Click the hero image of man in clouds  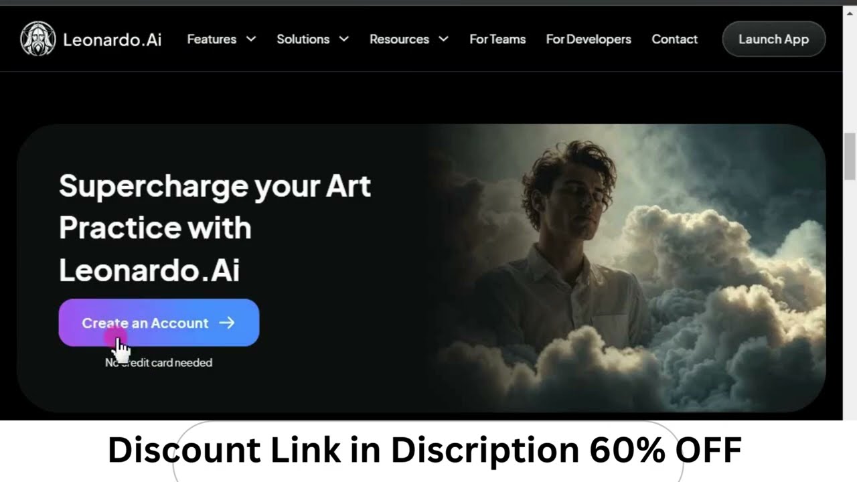(x=626, y=268)
